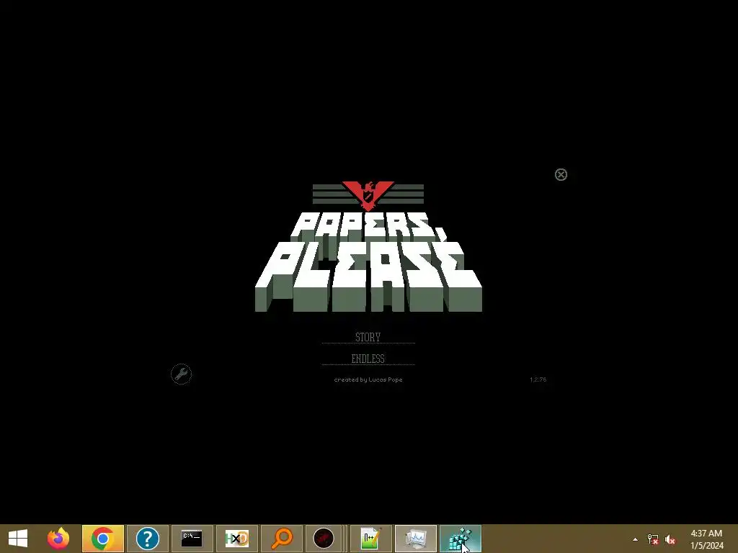Show hidden system tray icons
This screenshot has width=738, height=553.
point(636,539)
